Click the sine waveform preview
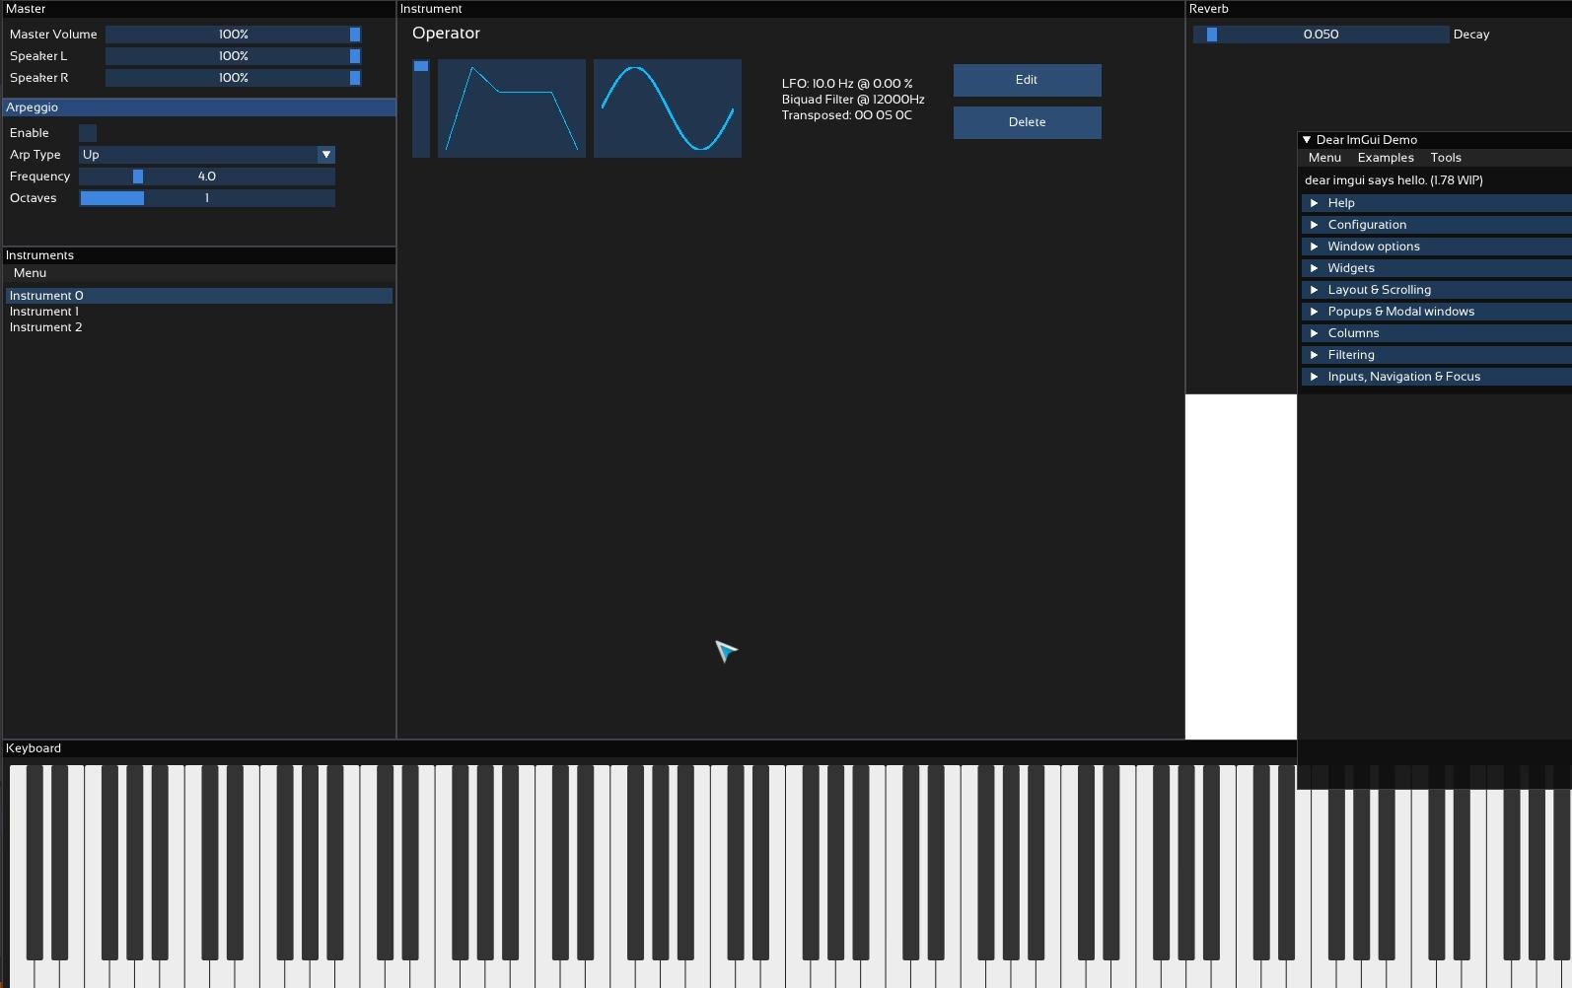Image resolution: width=1572 pixels, height=988 pixels. (x=667, y=108)
